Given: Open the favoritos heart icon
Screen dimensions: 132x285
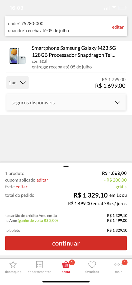Looking at the screenshot, I should pyautogui.click(x=92, y=265).
